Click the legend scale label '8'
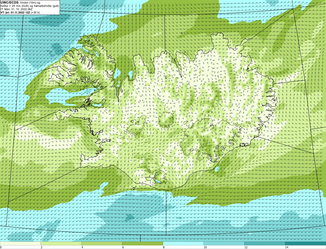 coord(164,247)
